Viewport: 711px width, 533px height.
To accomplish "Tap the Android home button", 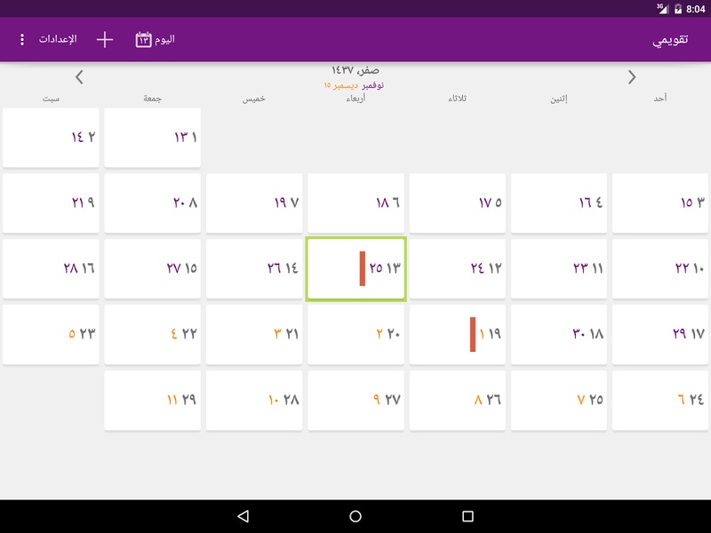I will (x=355, y=516).
